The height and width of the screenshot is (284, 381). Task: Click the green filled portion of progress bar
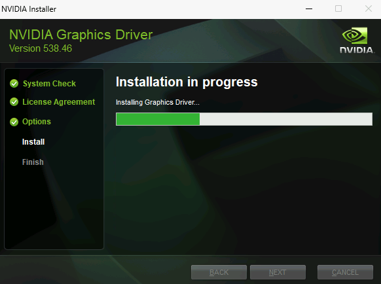pyautogui.click(x=158, y=119)
